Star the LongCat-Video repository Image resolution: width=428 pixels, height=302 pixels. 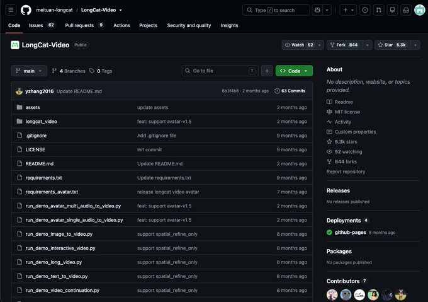point(392,45)
